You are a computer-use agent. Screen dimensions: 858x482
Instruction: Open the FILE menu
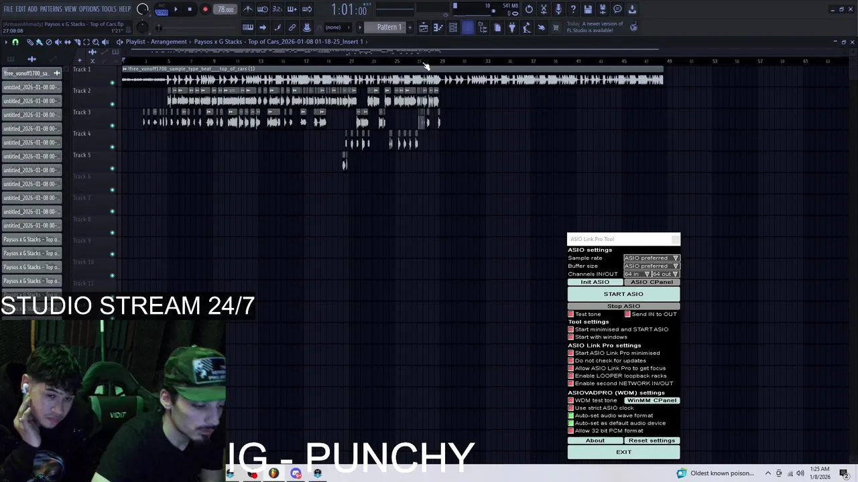pyautogui.click(x=8, y=9)
